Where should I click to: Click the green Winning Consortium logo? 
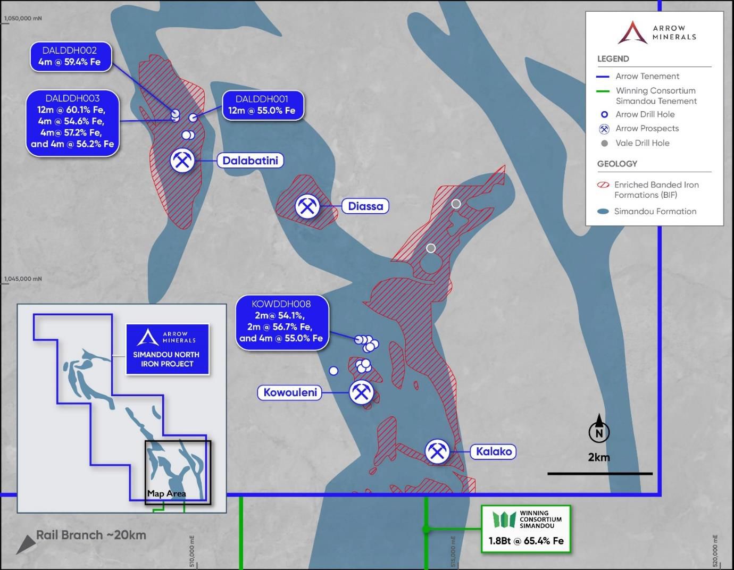pos(504,519)
